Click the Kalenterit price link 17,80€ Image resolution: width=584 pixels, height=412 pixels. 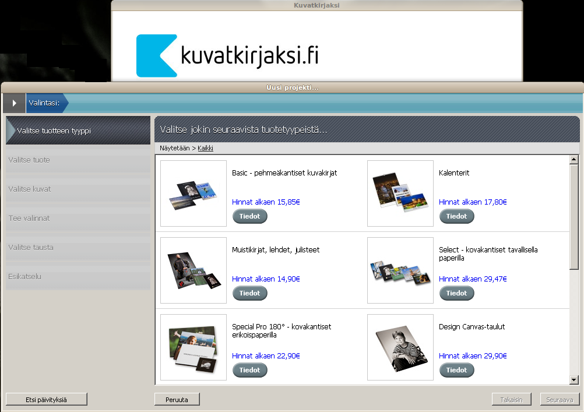(473, 202)
